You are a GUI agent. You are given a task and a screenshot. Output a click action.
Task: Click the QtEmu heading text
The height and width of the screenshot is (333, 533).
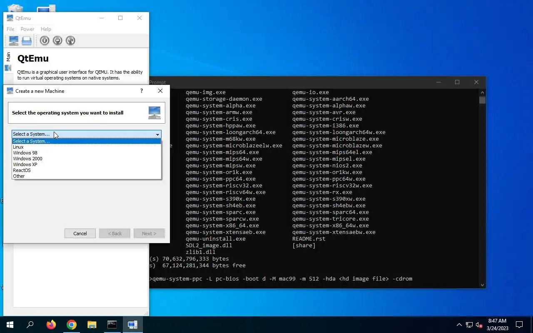(x=33, y=58)
